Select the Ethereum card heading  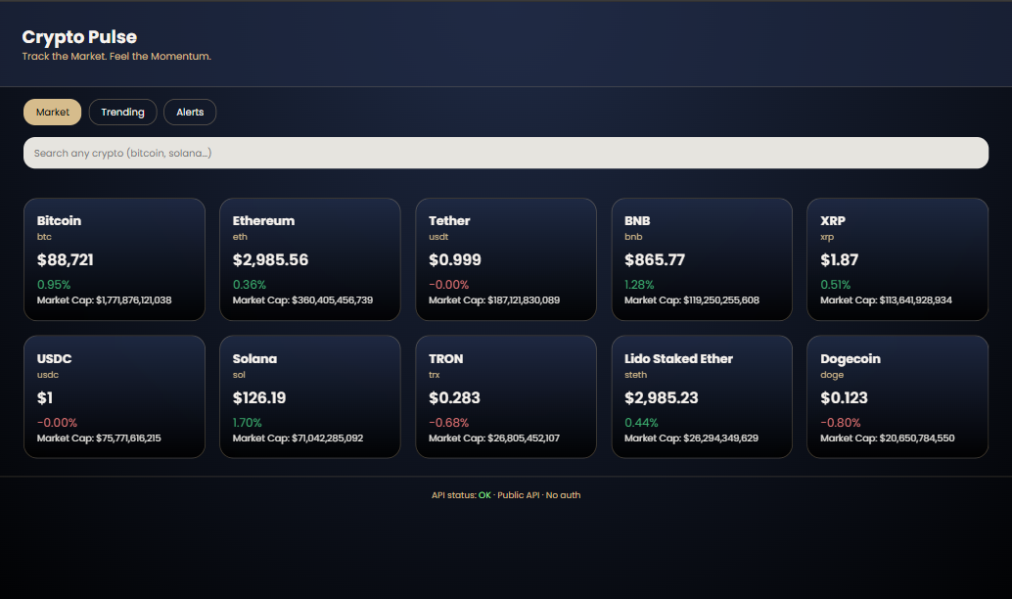pyautogui.click(x=263, y=221)
